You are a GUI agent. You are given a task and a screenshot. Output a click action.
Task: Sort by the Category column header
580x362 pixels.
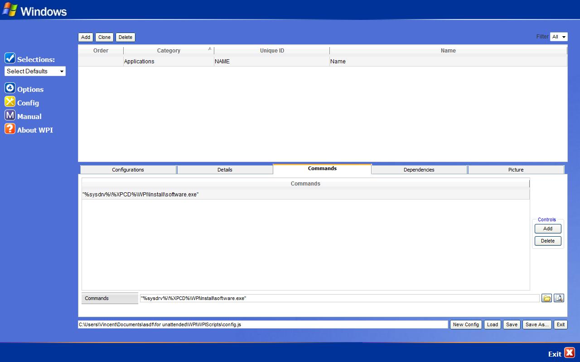click(x=169, y=51)
